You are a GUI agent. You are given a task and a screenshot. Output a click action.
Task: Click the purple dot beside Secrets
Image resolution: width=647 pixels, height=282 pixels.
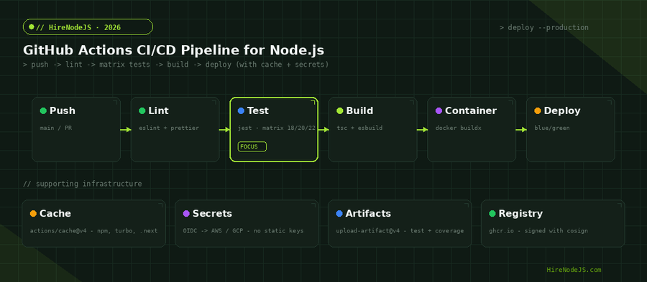coord(186,214)
